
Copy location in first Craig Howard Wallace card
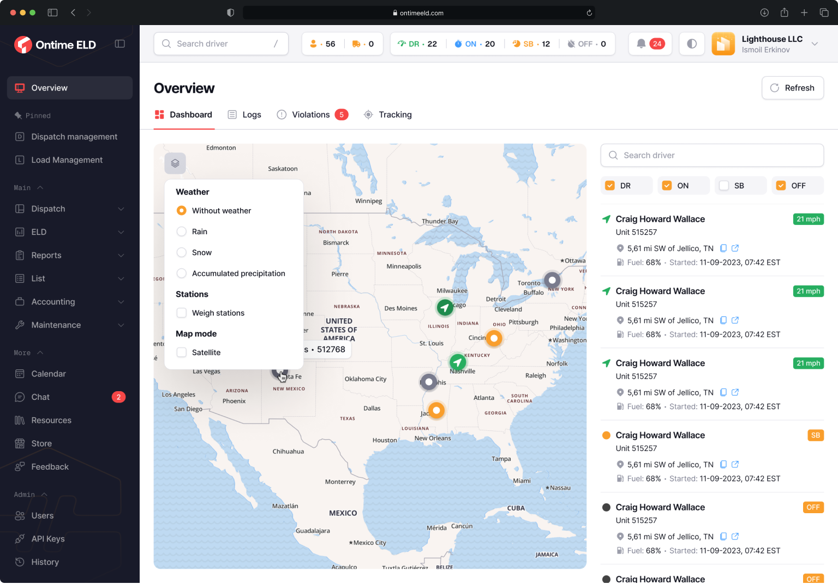pos(723,248)
